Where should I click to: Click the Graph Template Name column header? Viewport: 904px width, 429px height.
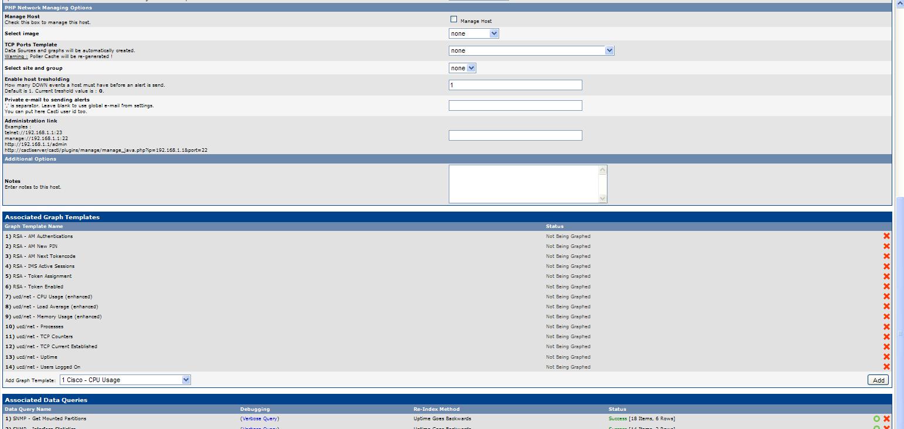coord(34,226)
